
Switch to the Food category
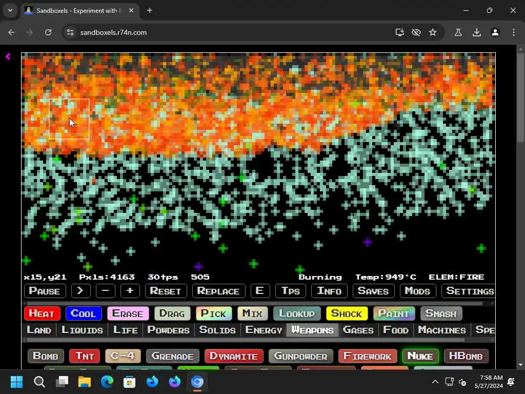pyautogui.click(x=396, y=330)
